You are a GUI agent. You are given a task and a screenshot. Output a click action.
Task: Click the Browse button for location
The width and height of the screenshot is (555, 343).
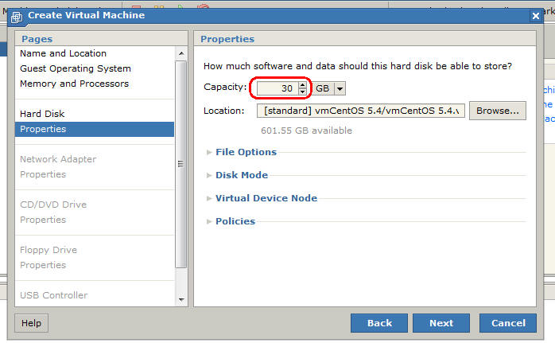click(x=498, y=111)
